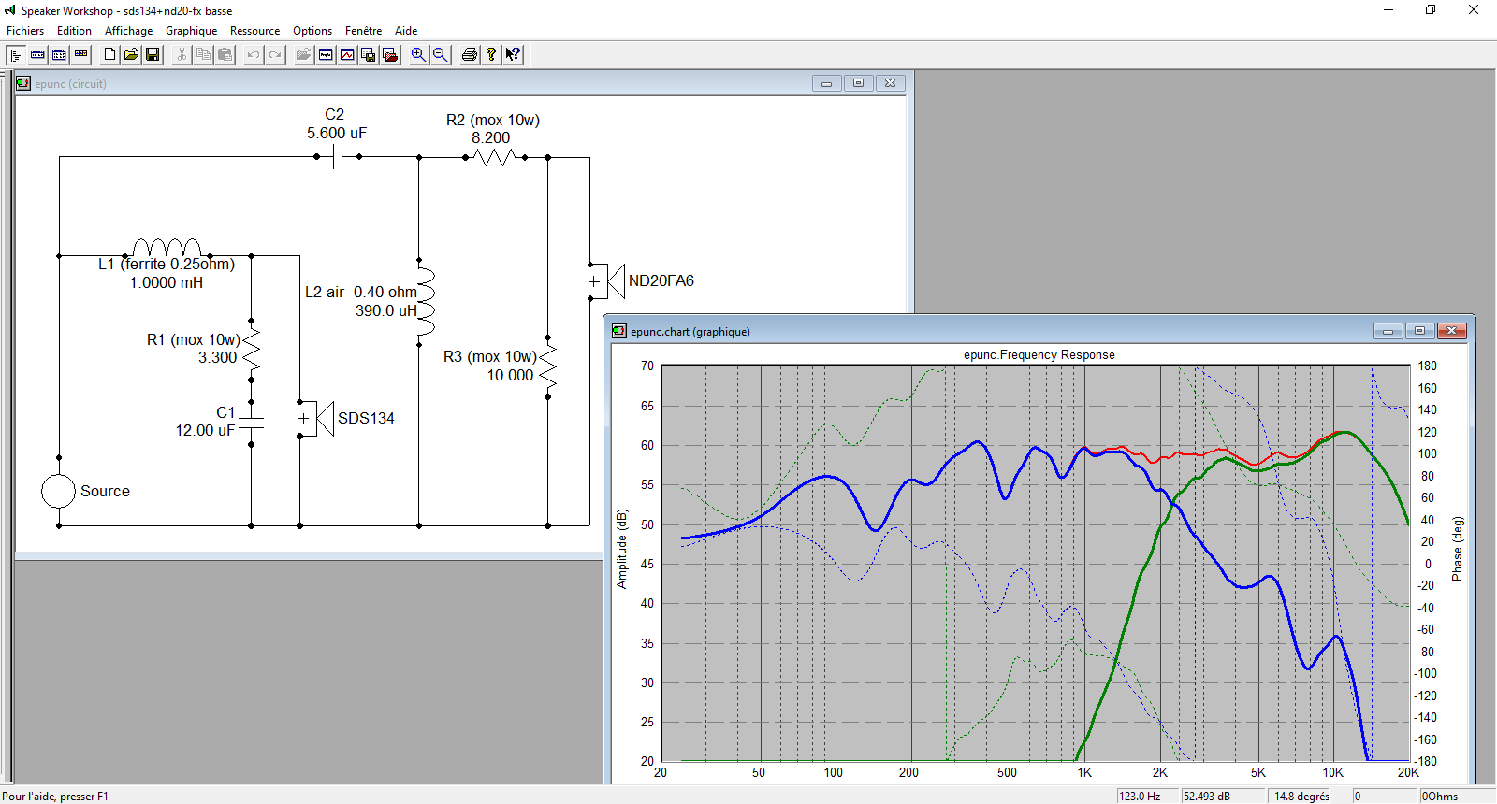
Task: Click the chart toolbar icon with red curve
Action: [347, 55]
